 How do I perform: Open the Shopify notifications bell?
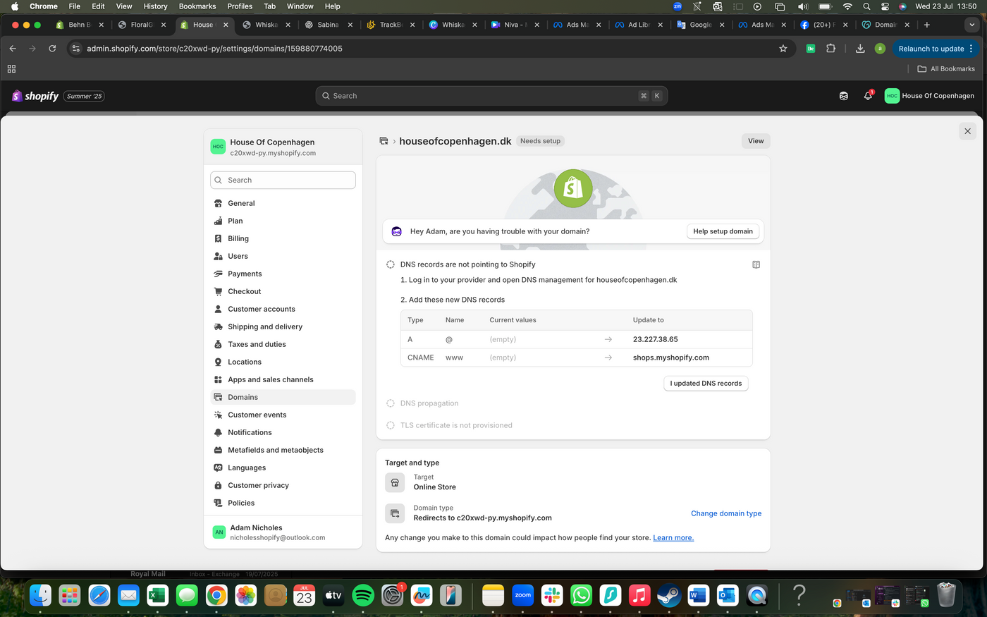pyautogui.click(x=867, y=96)
